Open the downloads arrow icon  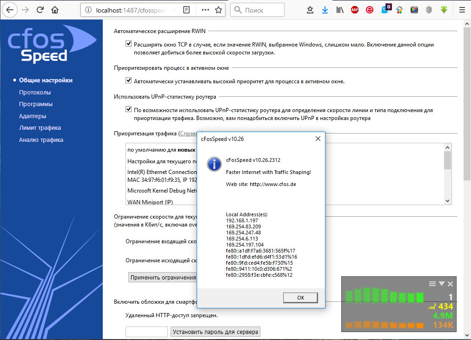click(x=325, y=10)
